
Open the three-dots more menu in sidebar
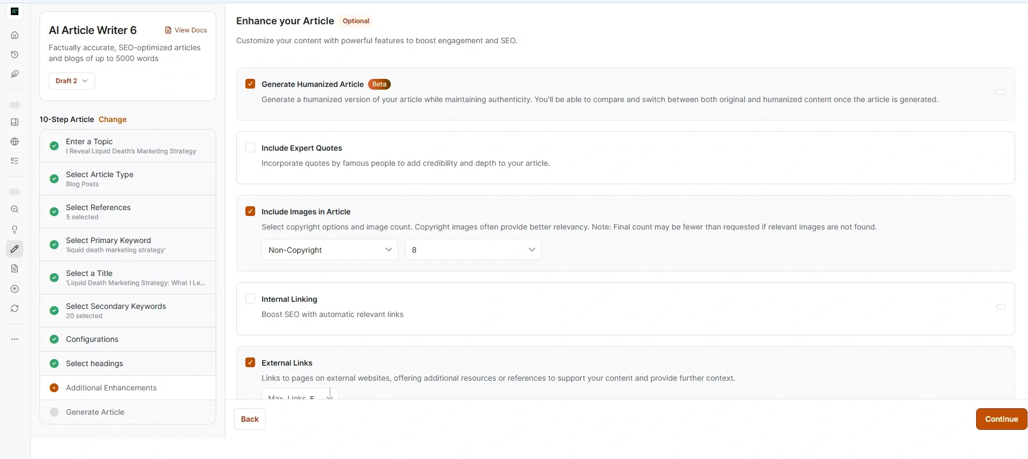(x=15, y=339)
